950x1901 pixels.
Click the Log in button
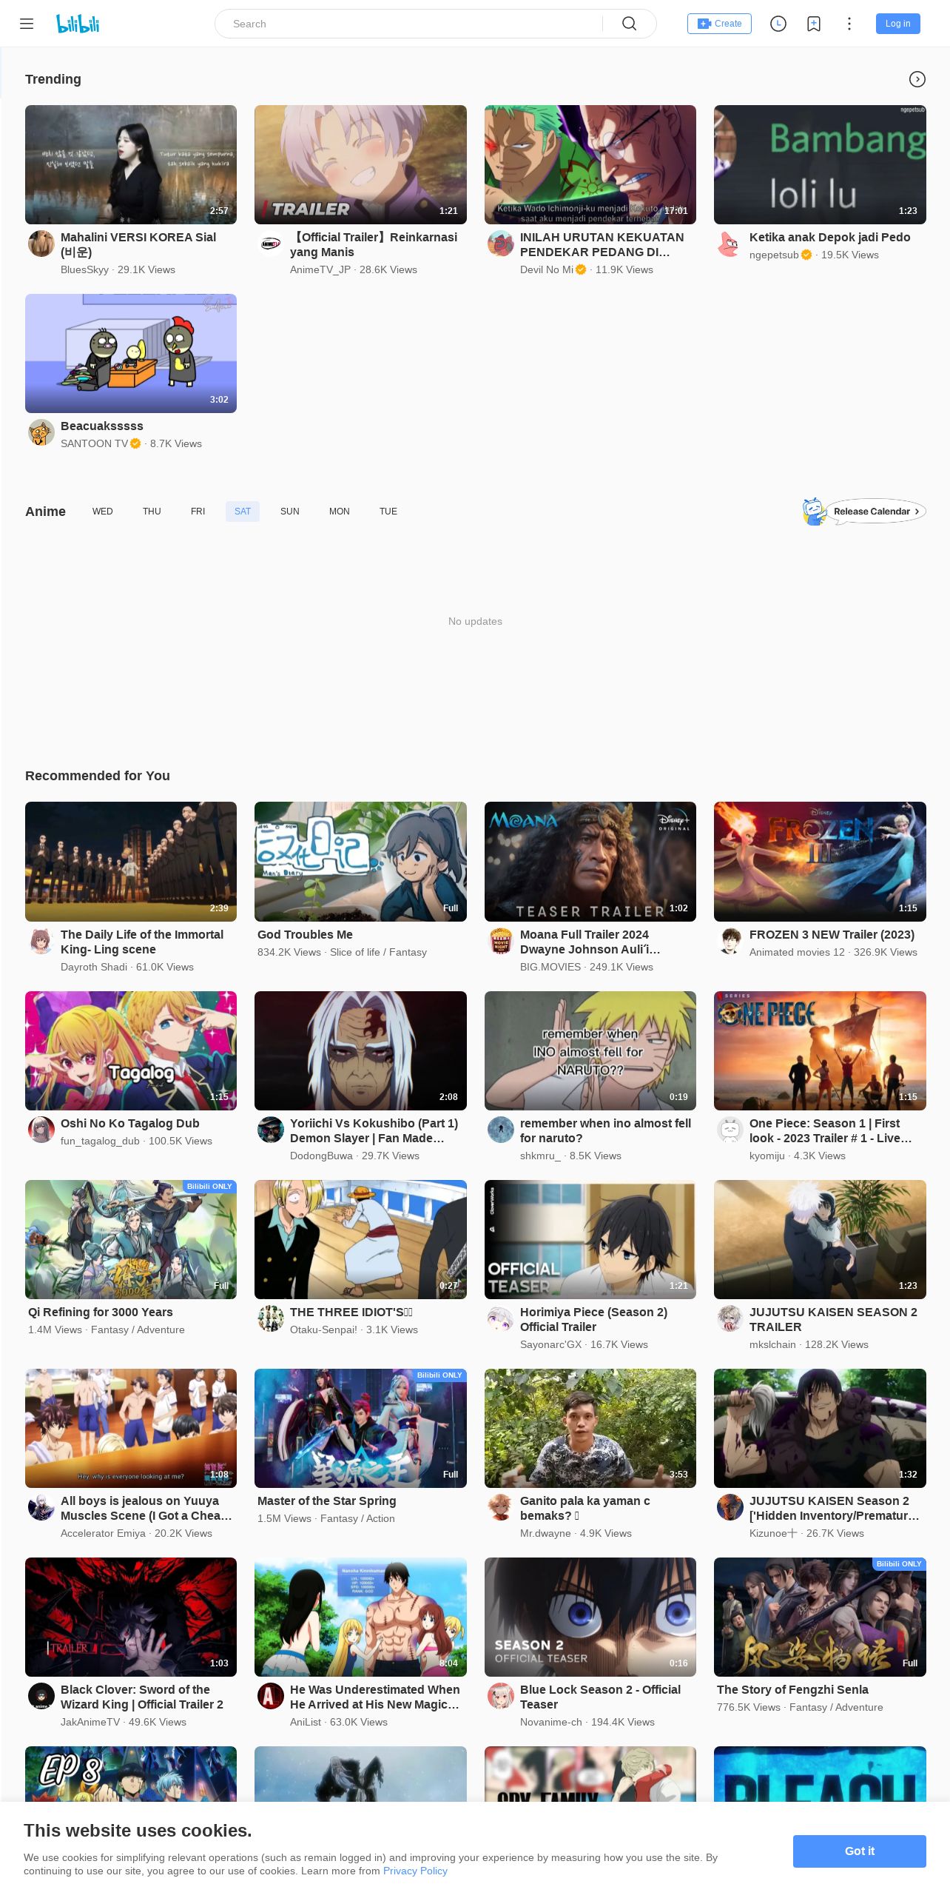click(x=898, y=24)
